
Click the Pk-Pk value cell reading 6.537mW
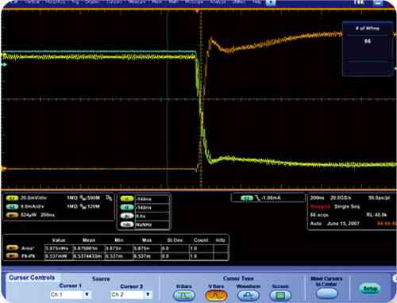pos(58,256)
